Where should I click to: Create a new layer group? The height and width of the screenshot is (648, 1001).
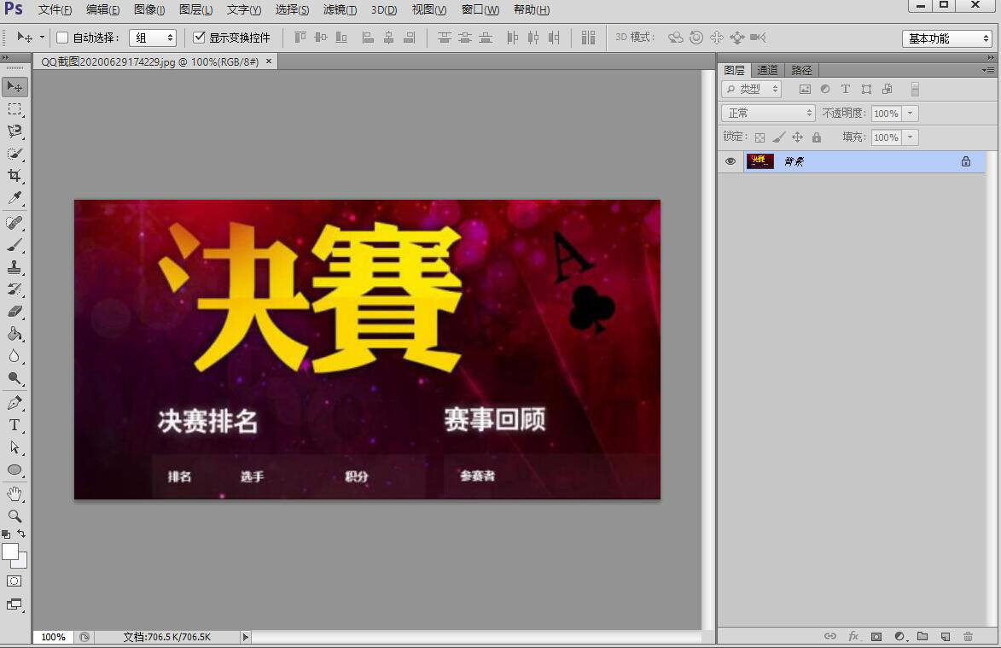tap(922, 636)
